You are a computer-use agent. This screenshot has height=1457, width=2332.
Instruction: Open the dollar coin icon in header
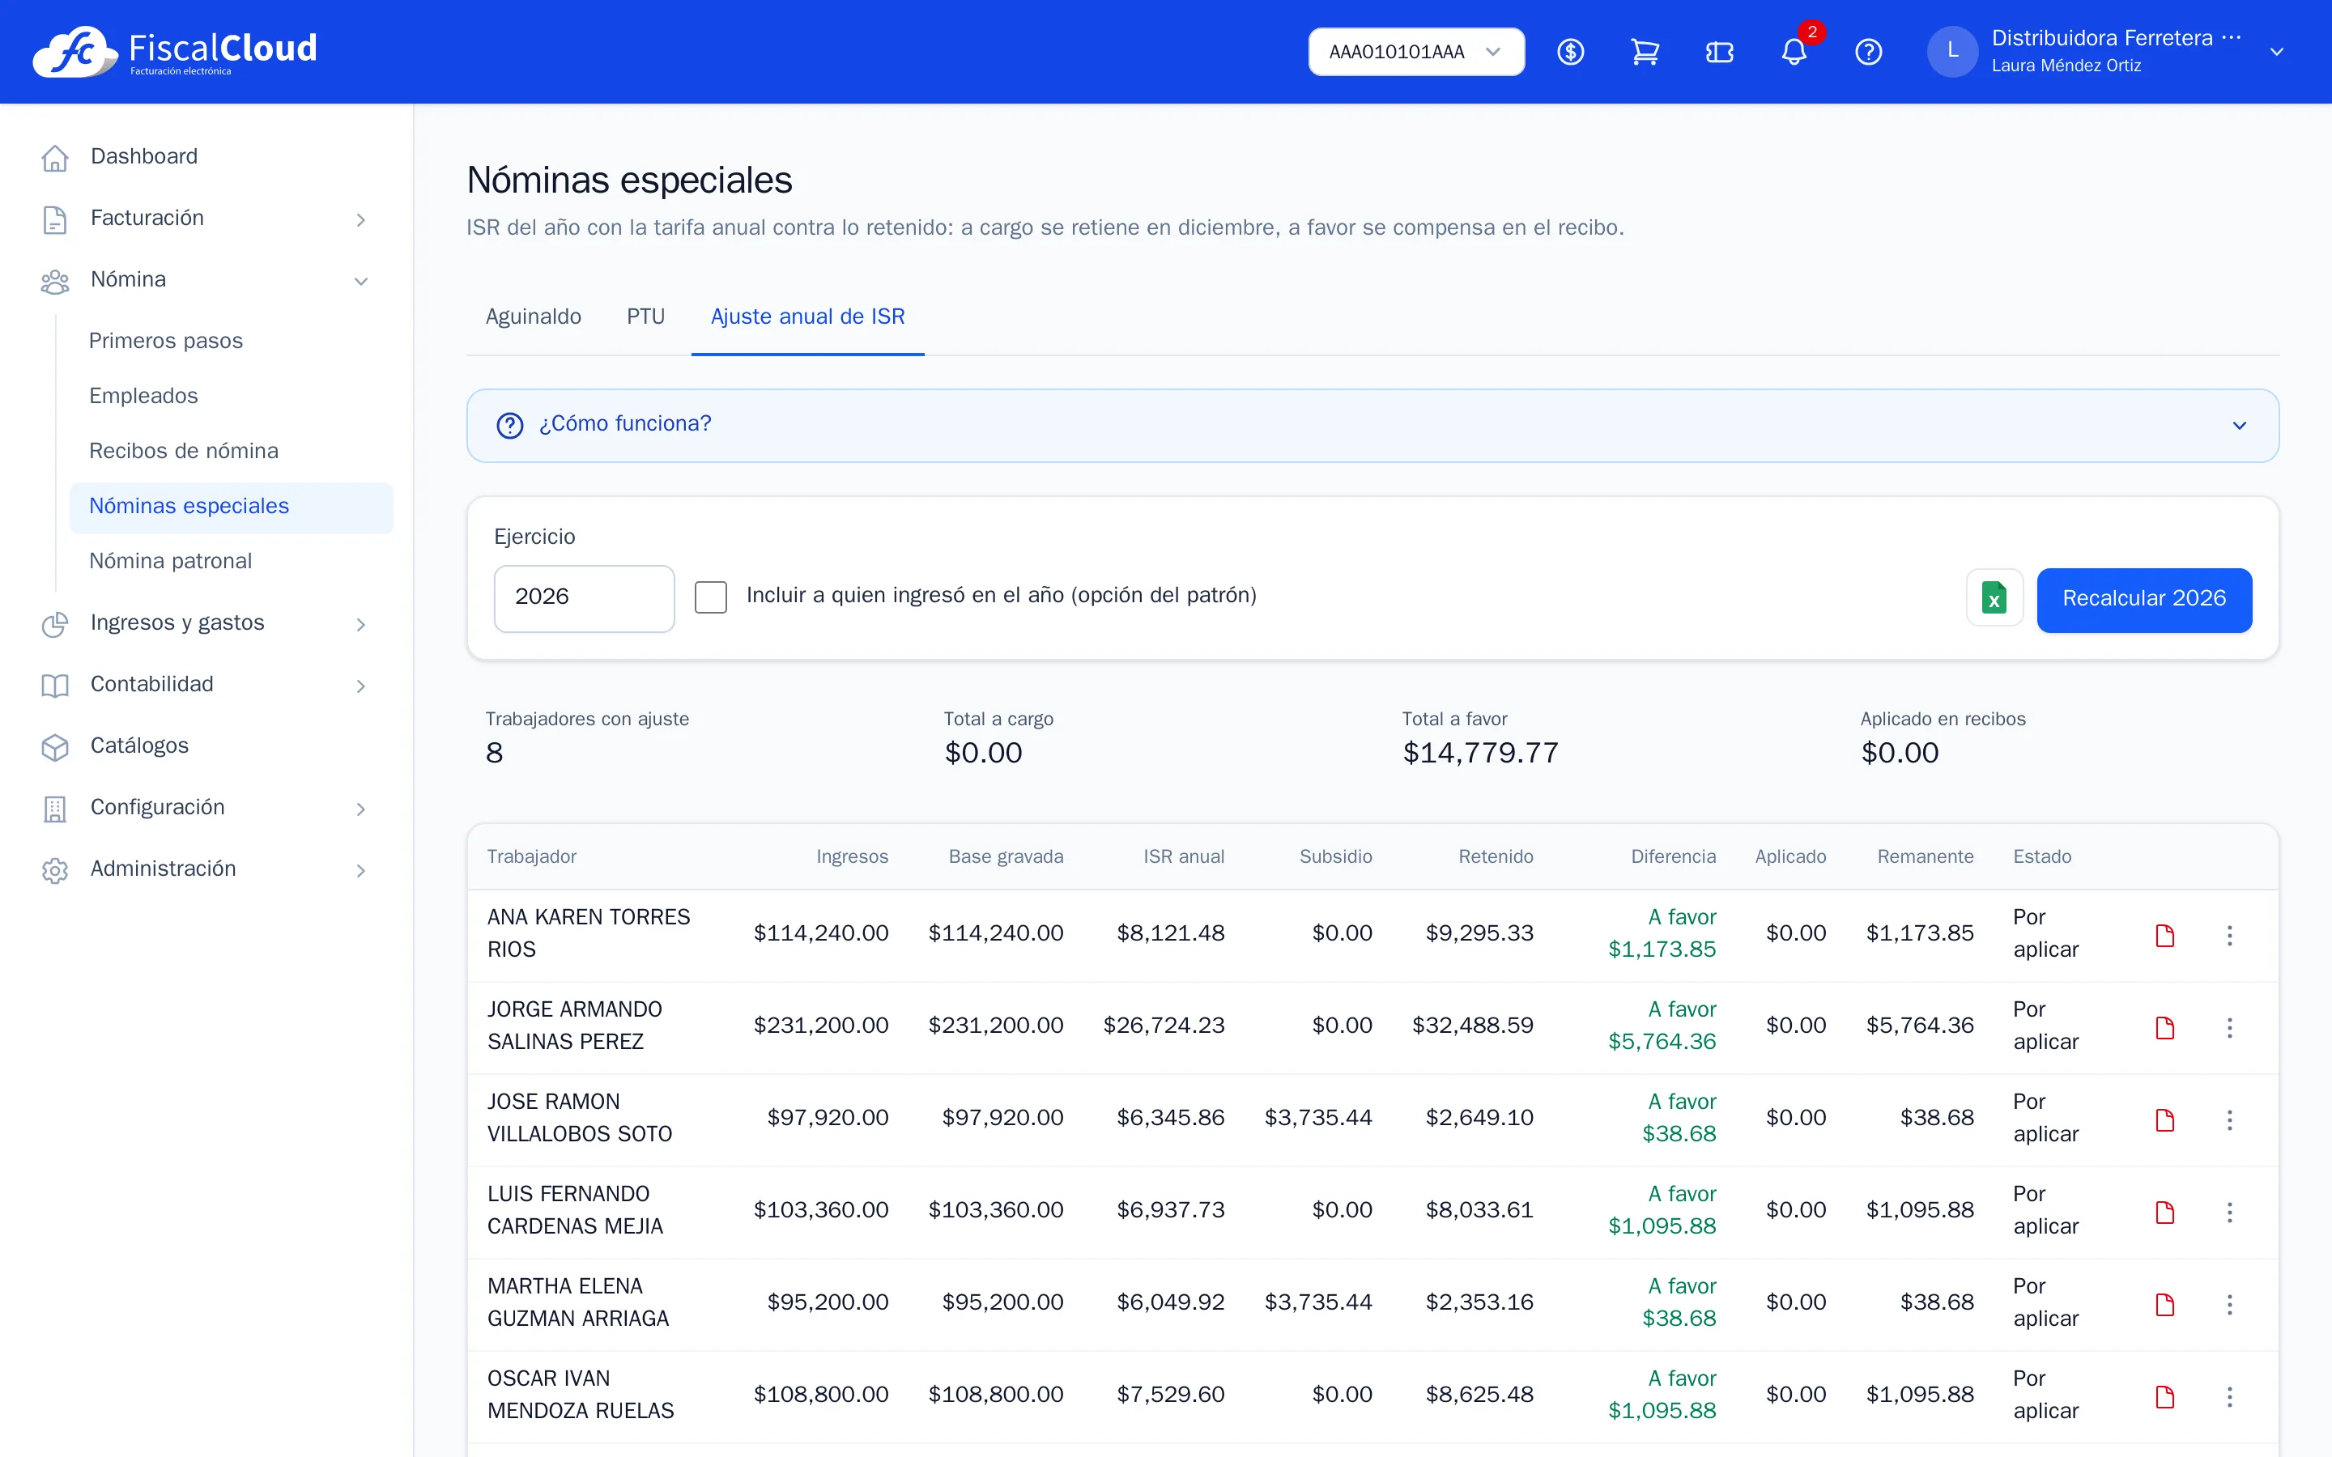point(1571,52)
